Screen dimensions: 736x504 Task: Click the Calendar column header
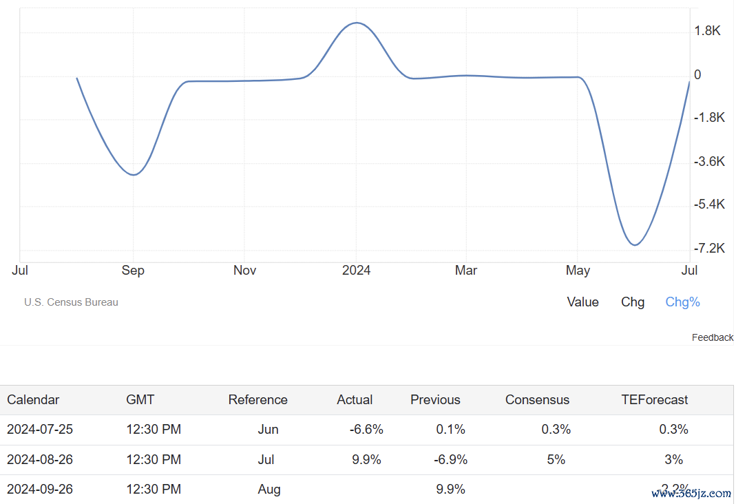[x=33, y=399]
